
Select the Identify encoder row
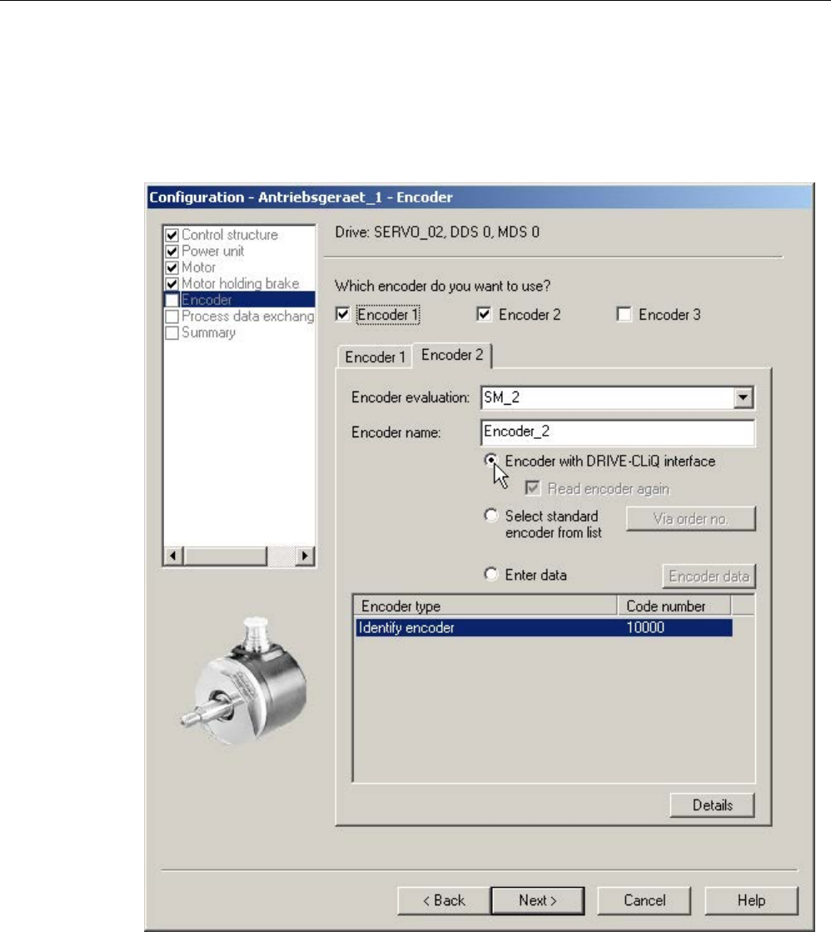point(544,628)
